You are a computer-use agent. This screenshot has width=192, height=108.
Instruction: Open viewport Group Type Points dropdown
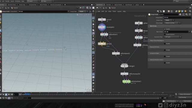click(83, 11)
